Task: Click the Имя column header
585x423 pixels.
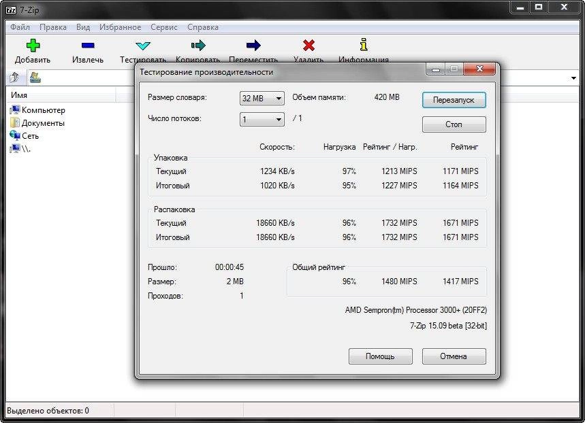Action: pyautogui.click(x=61, y=95)
